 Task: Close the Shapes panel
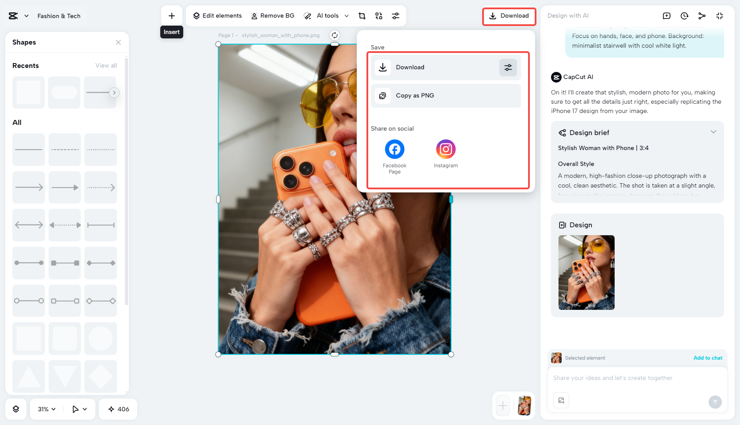118,42
